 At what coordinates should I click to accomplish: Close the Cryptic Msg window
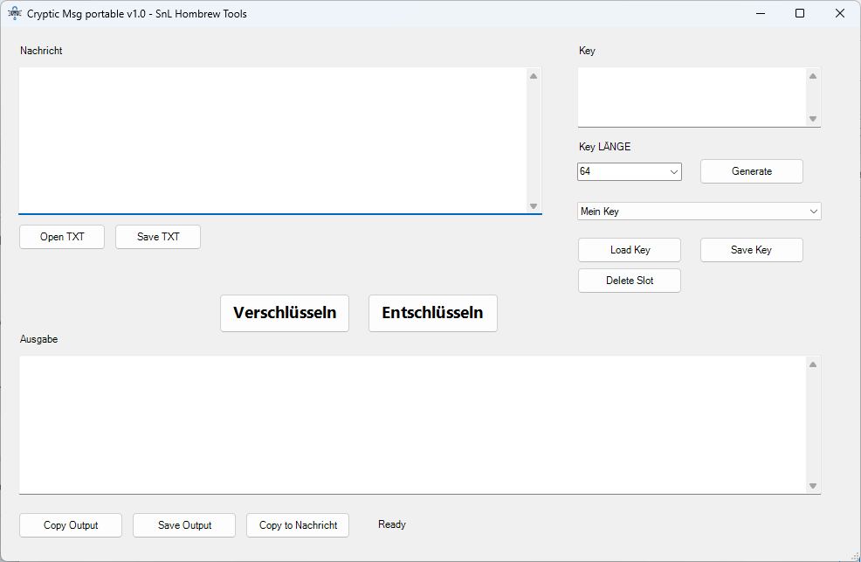(840, 13)
